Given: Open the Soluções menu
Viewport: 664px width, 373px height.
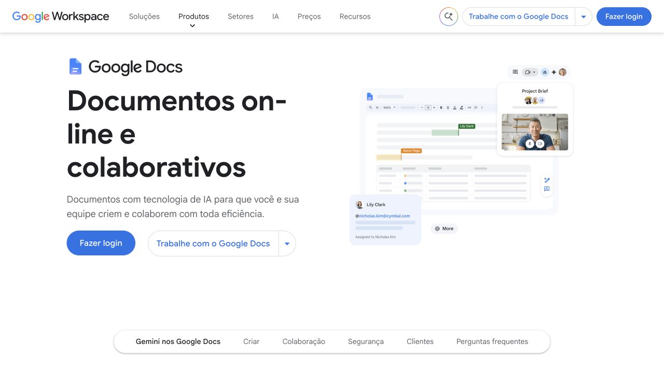Looking at the screenshot, I should (144, 17).
